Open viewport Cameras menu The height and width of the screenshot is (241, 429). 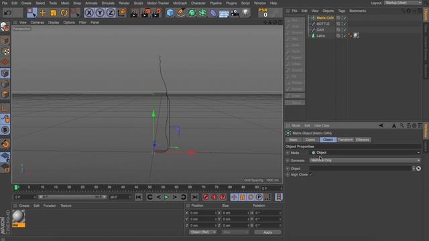tap(38, 22)
